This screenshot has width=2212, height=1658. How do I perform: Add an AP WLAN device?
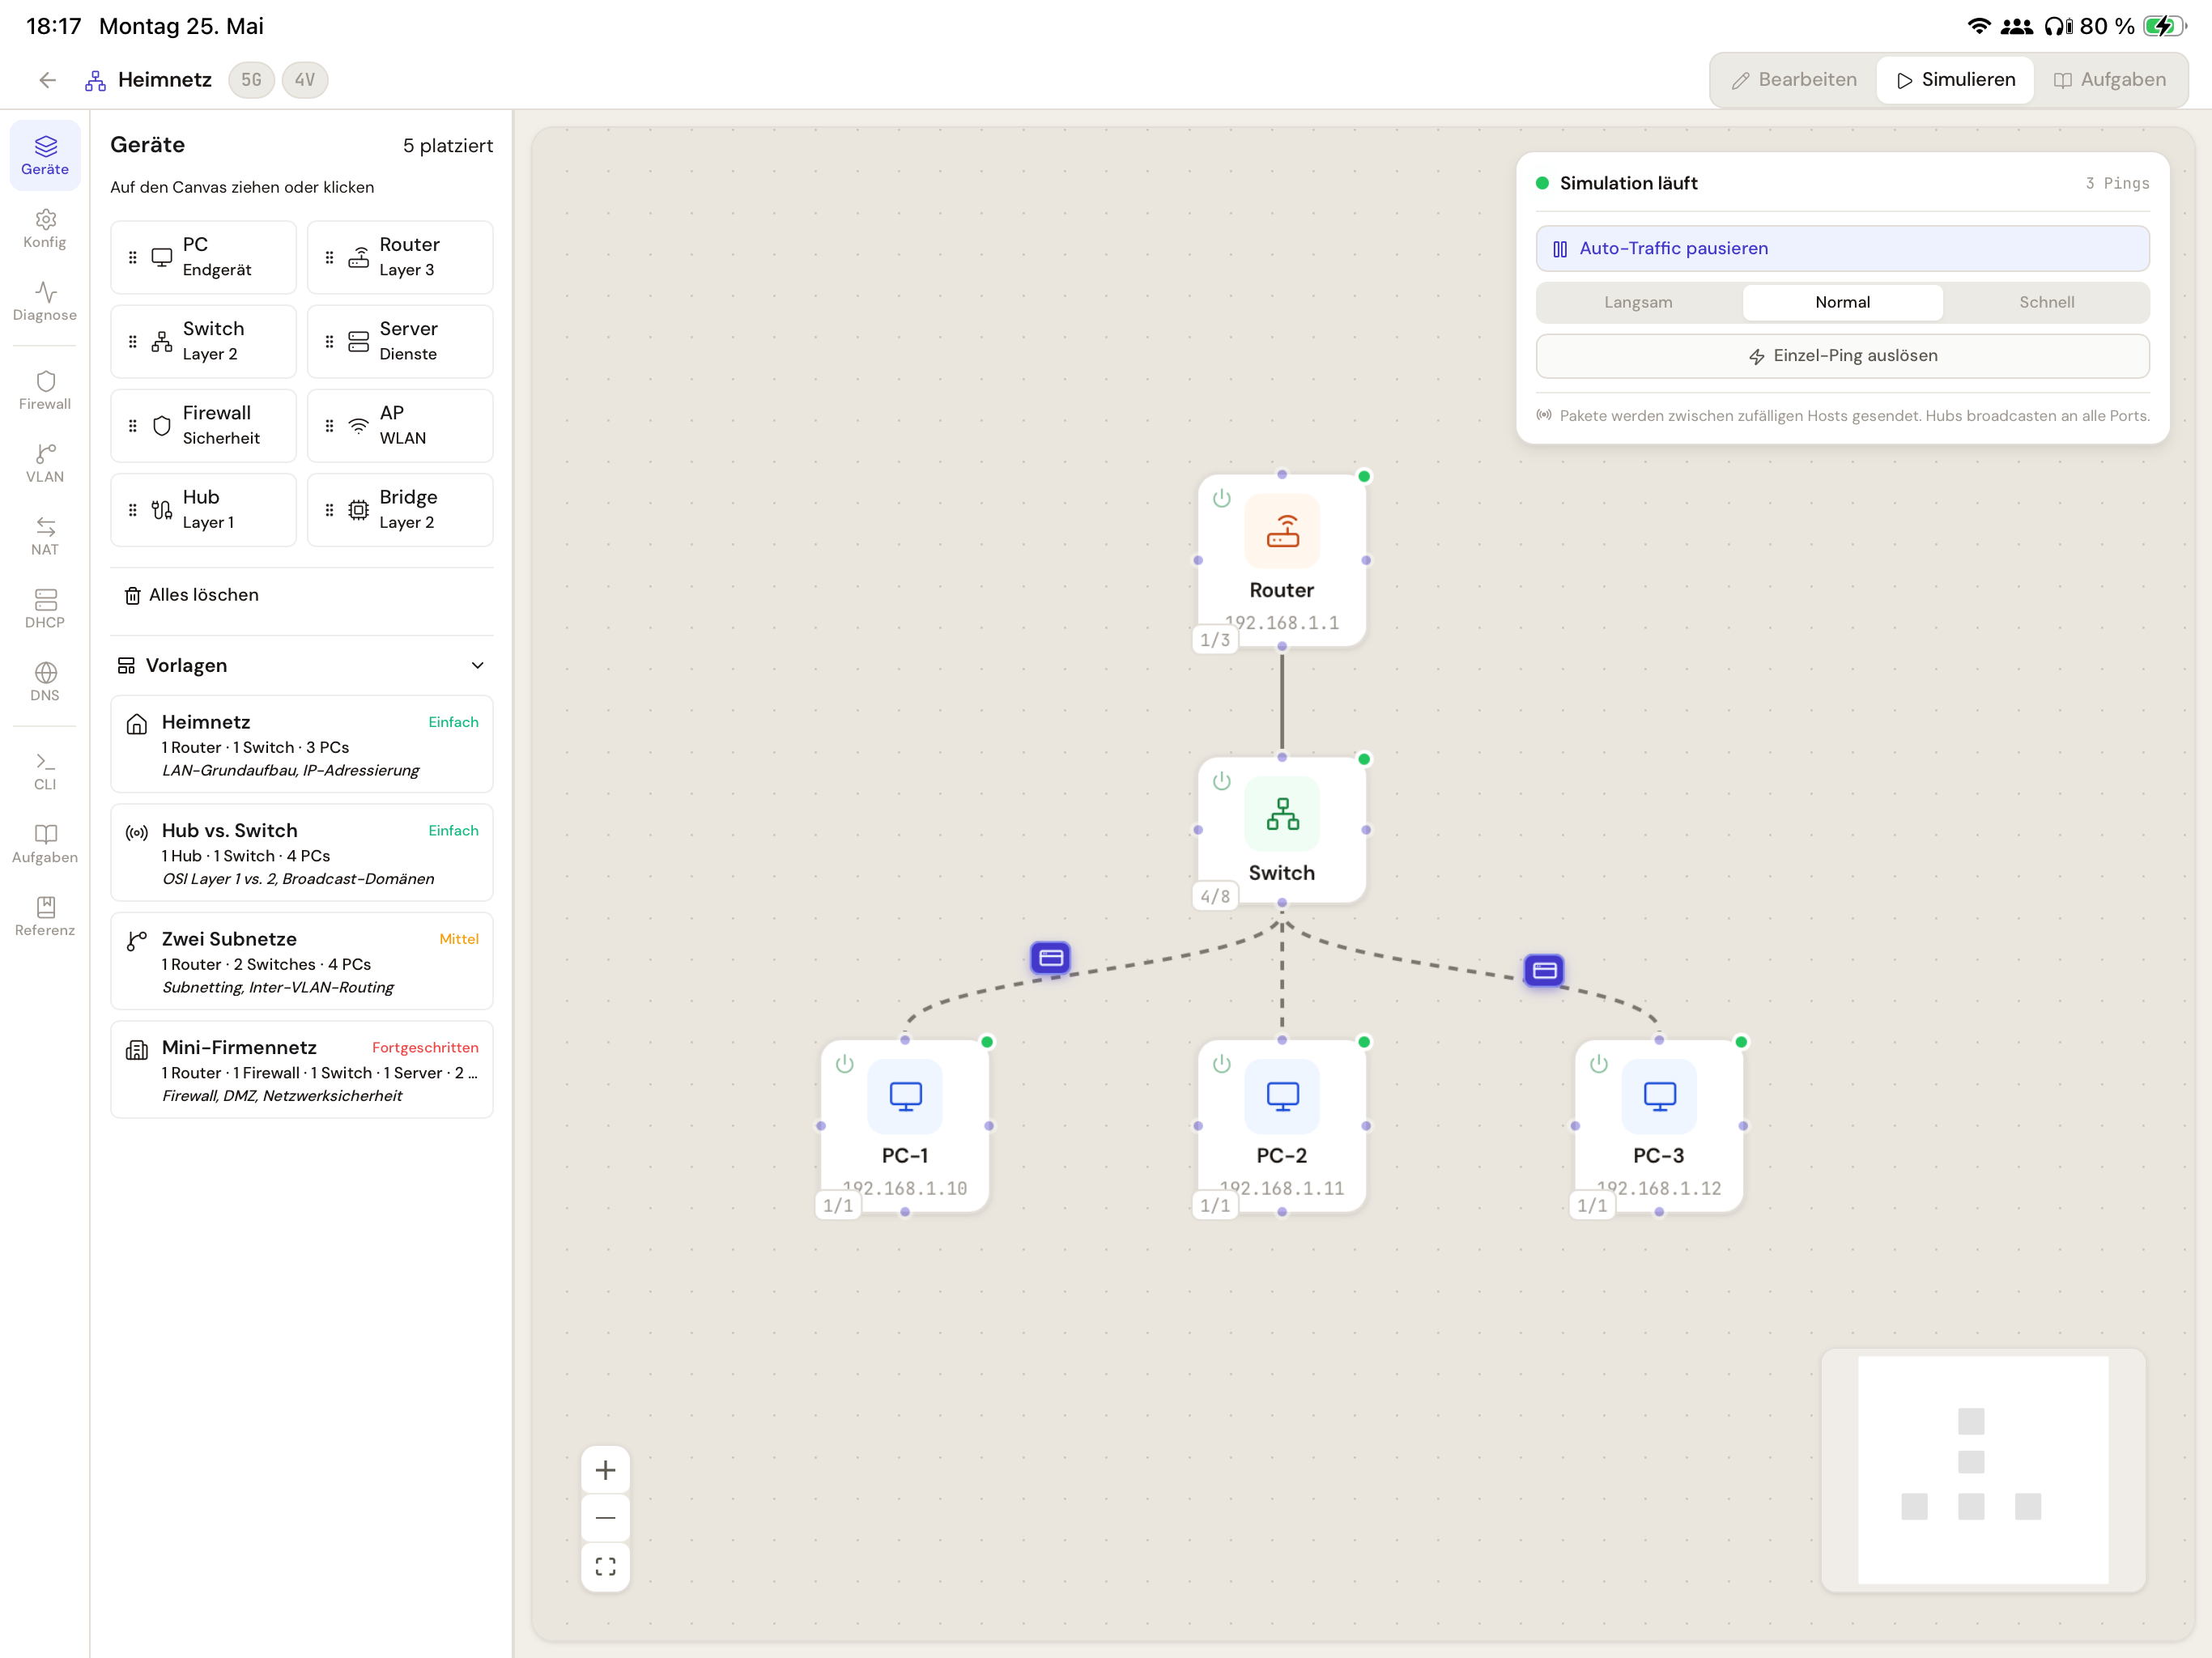point(400,425)
